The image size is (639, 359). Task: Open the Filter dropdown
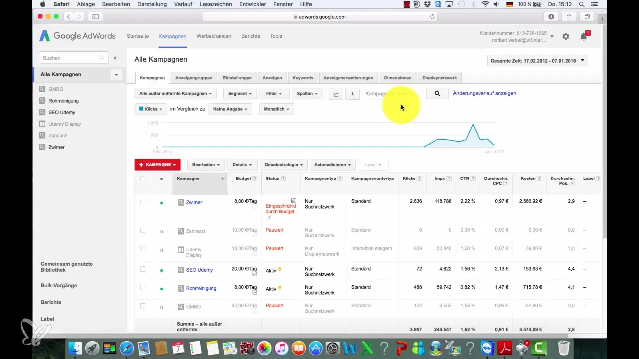274,93
